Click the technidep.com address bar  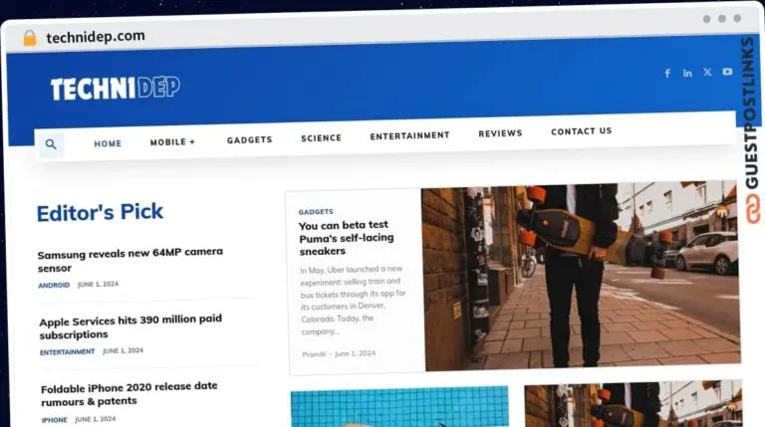point(96,37)
